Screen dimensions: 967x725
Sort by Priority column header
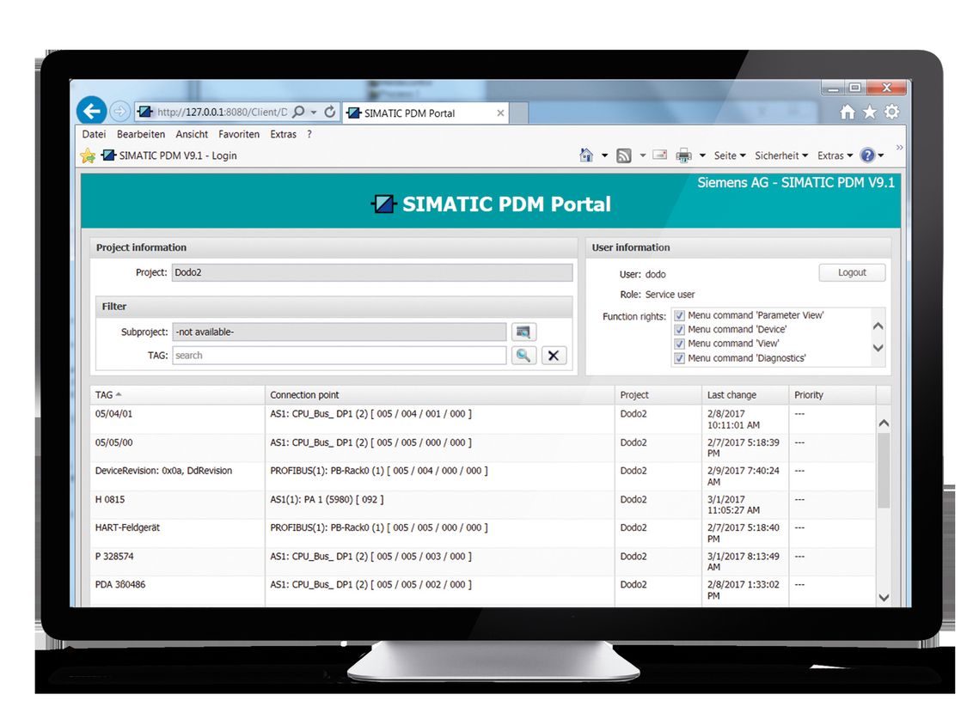tap(832, 395)
